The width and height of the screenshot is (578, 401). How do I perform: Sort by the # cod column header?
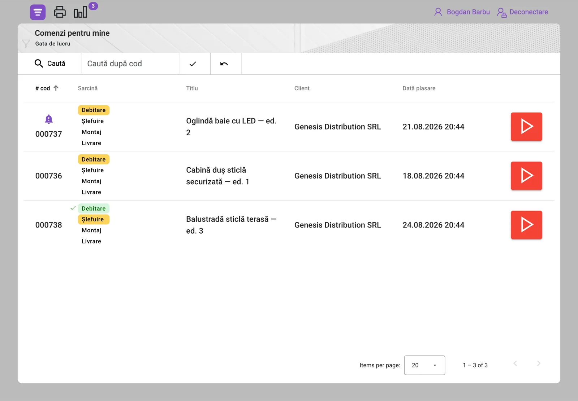(43, 88)
